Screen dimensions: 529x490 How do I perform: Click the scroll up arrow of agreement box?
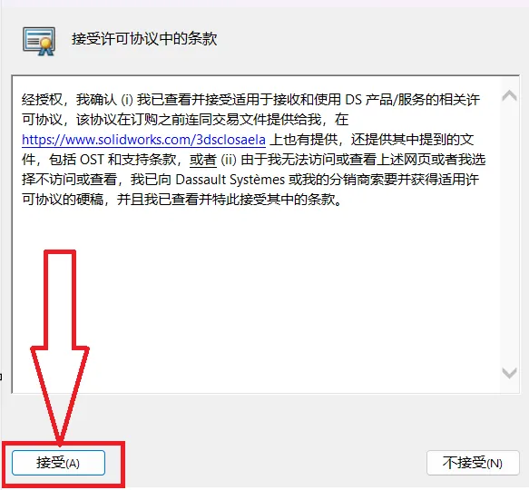pos(509,96)
